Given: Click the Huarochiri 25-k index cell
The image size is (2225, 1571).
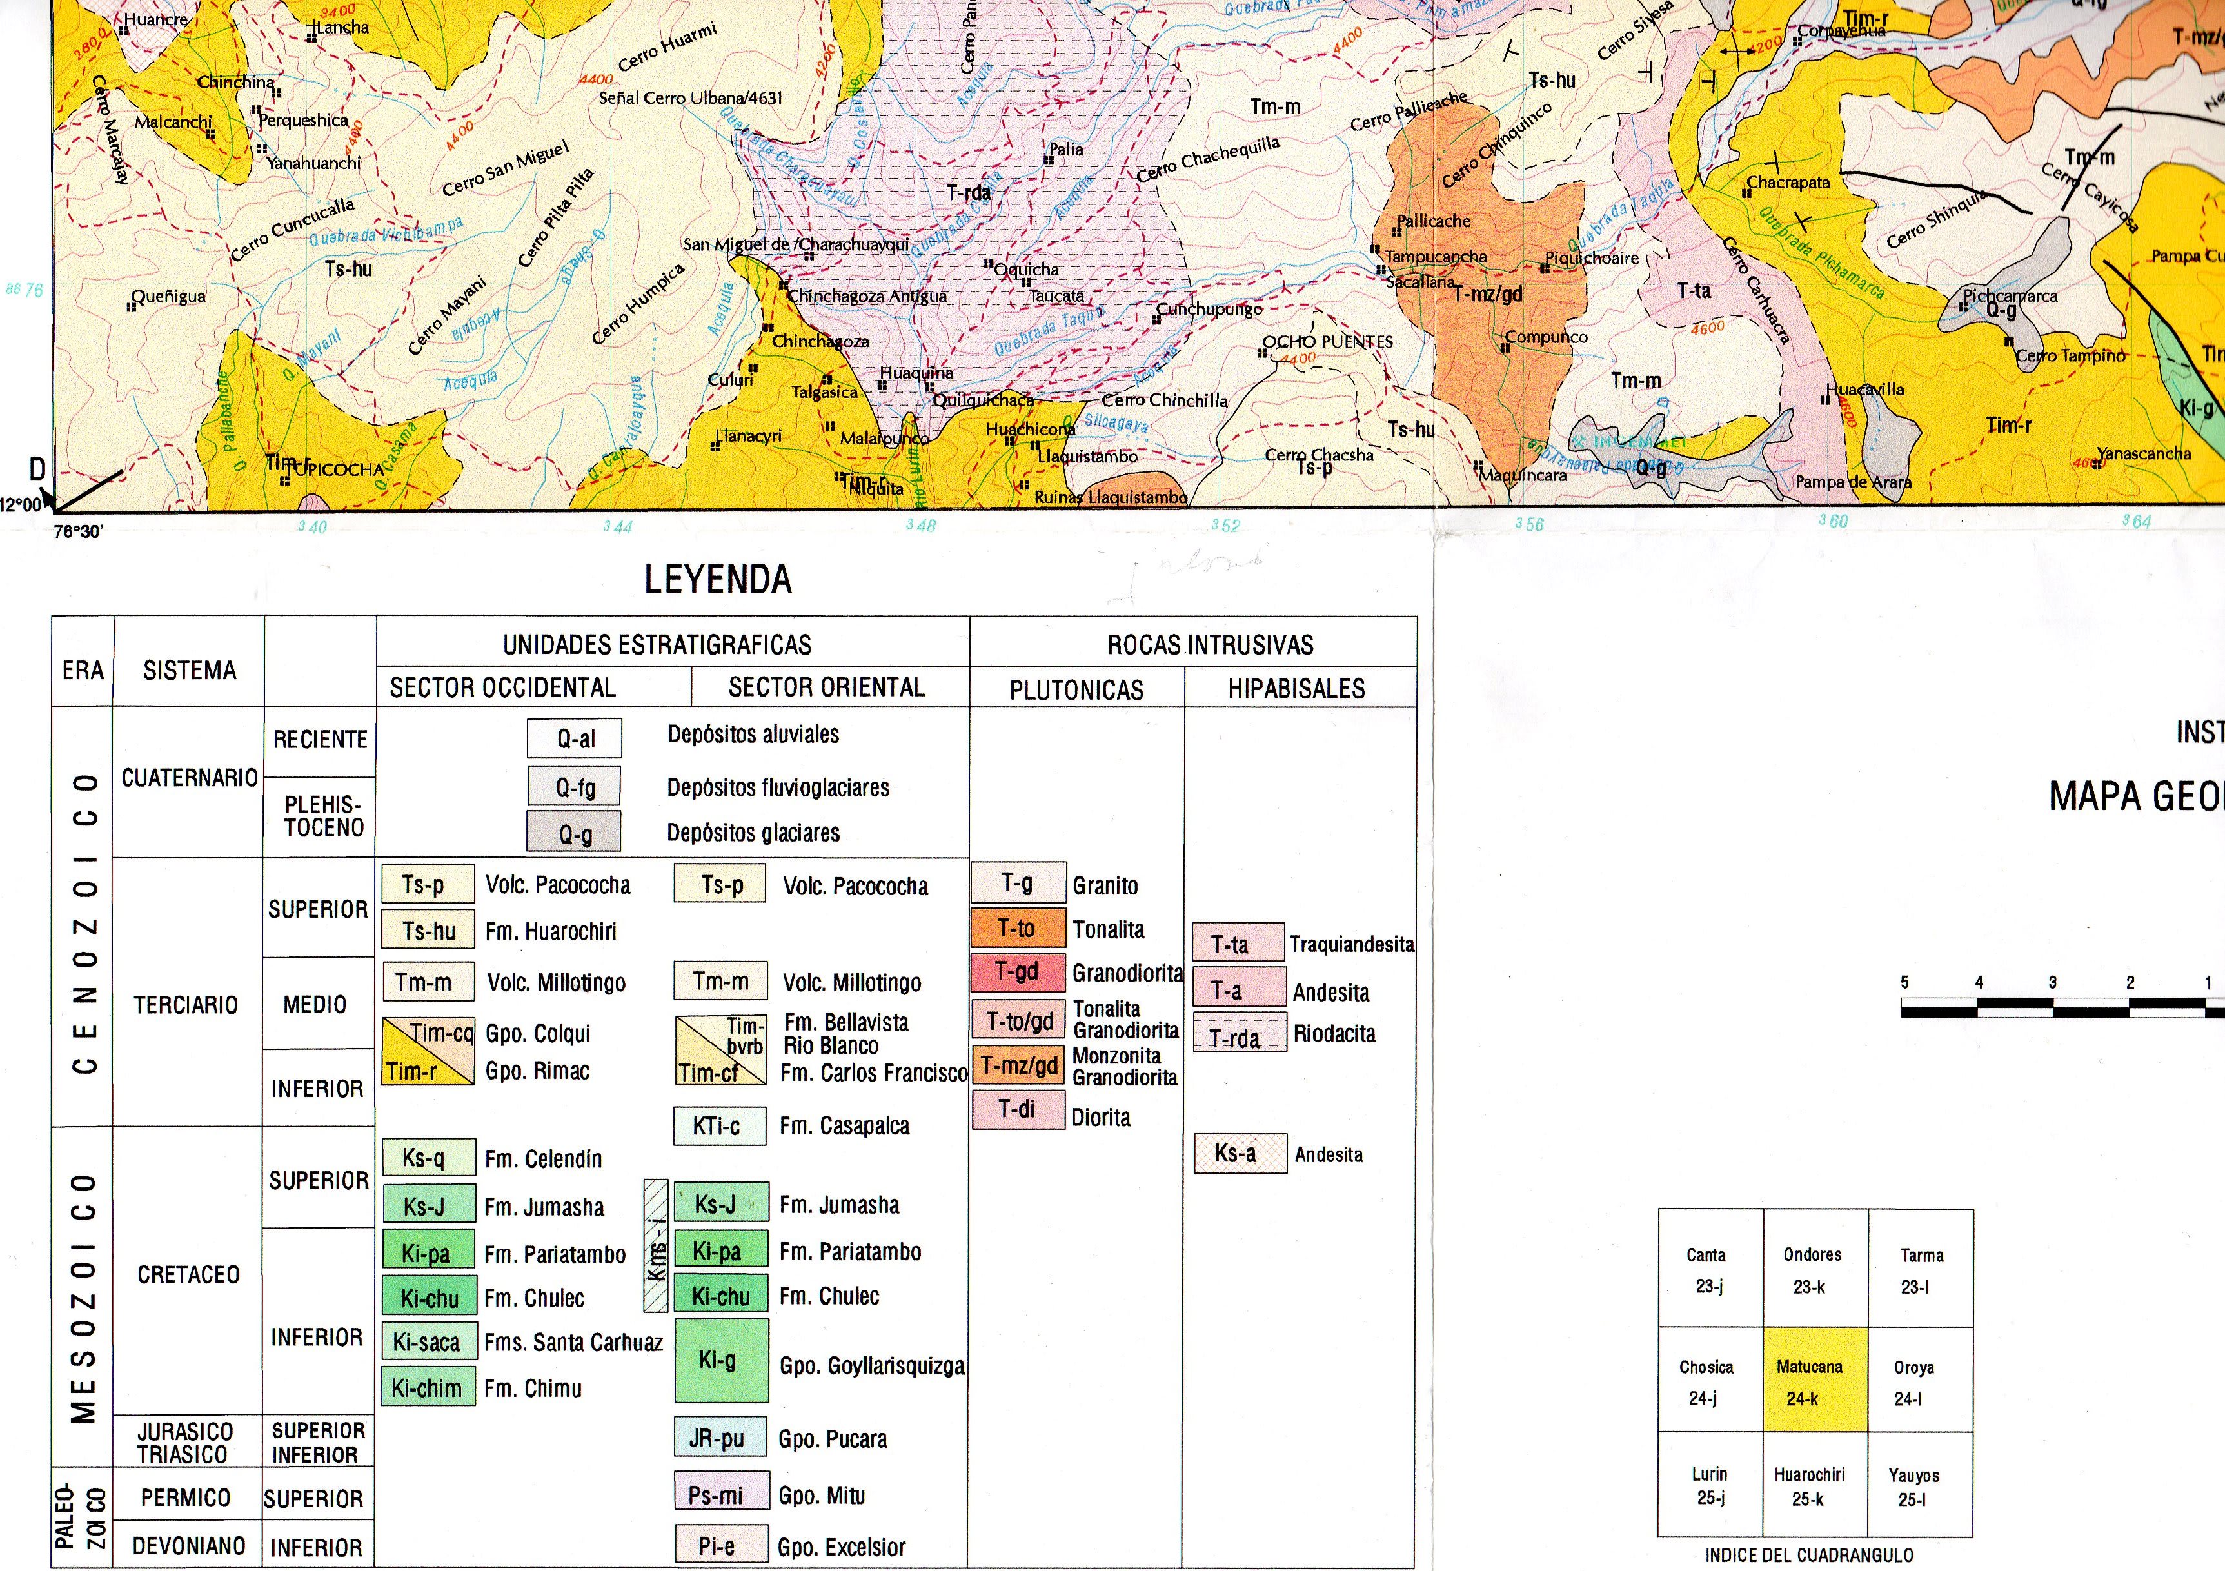Looking at the screenshot, I should 1815,1485.
